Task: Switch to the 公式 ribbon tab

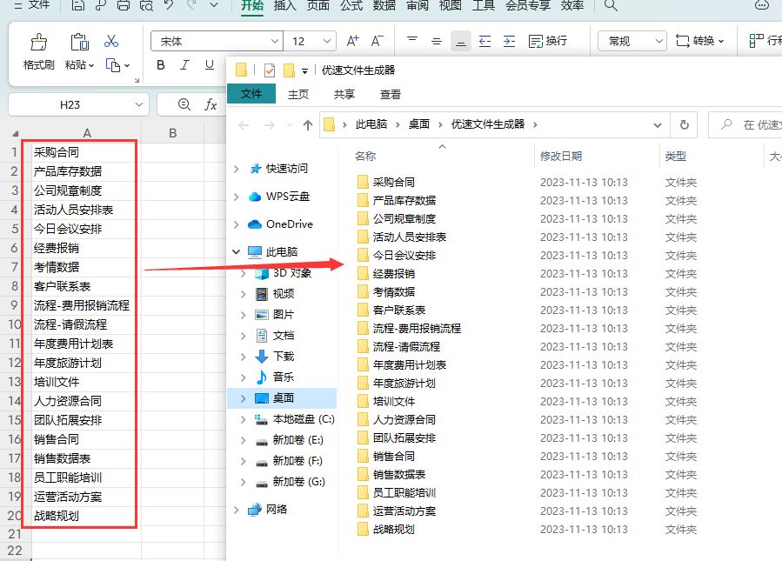Action: [351, 5]
